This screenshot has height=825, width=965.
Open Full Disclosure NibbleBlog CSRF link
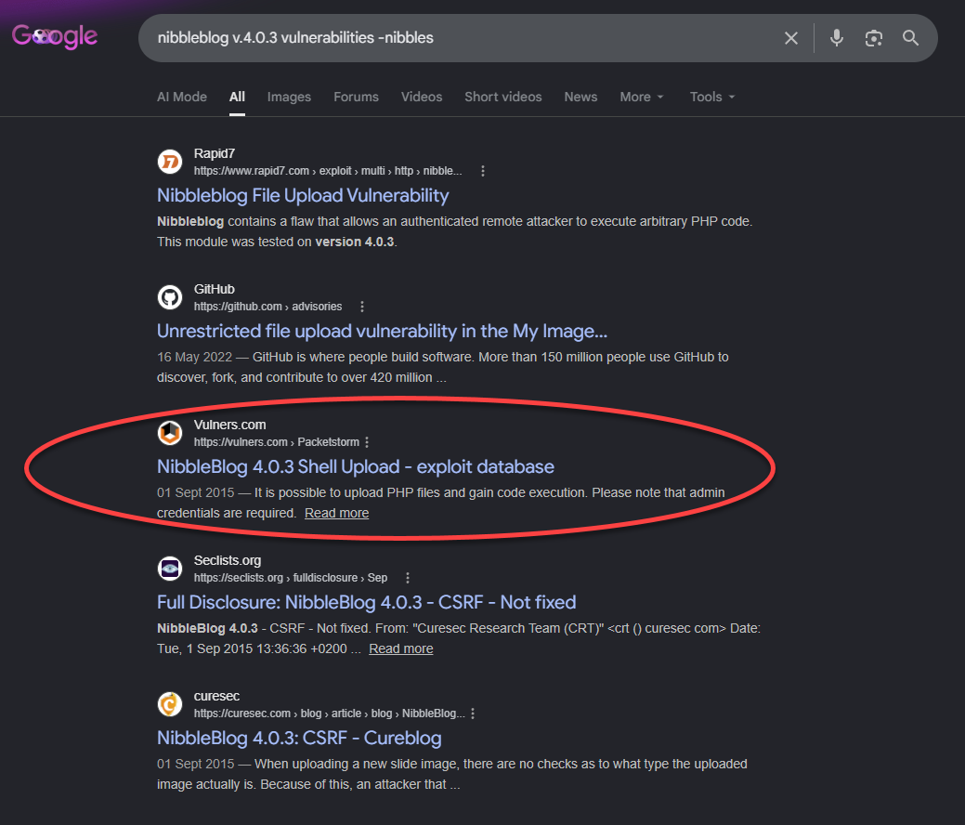367,602
